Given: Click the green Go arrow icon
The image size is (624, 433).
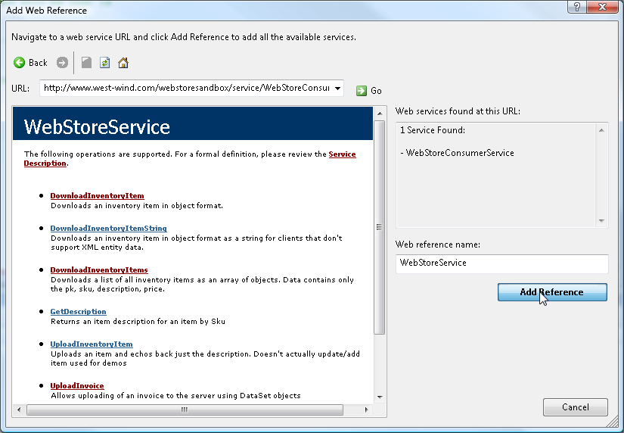Looking at the screenshot, I should click(x=362, y=91).
